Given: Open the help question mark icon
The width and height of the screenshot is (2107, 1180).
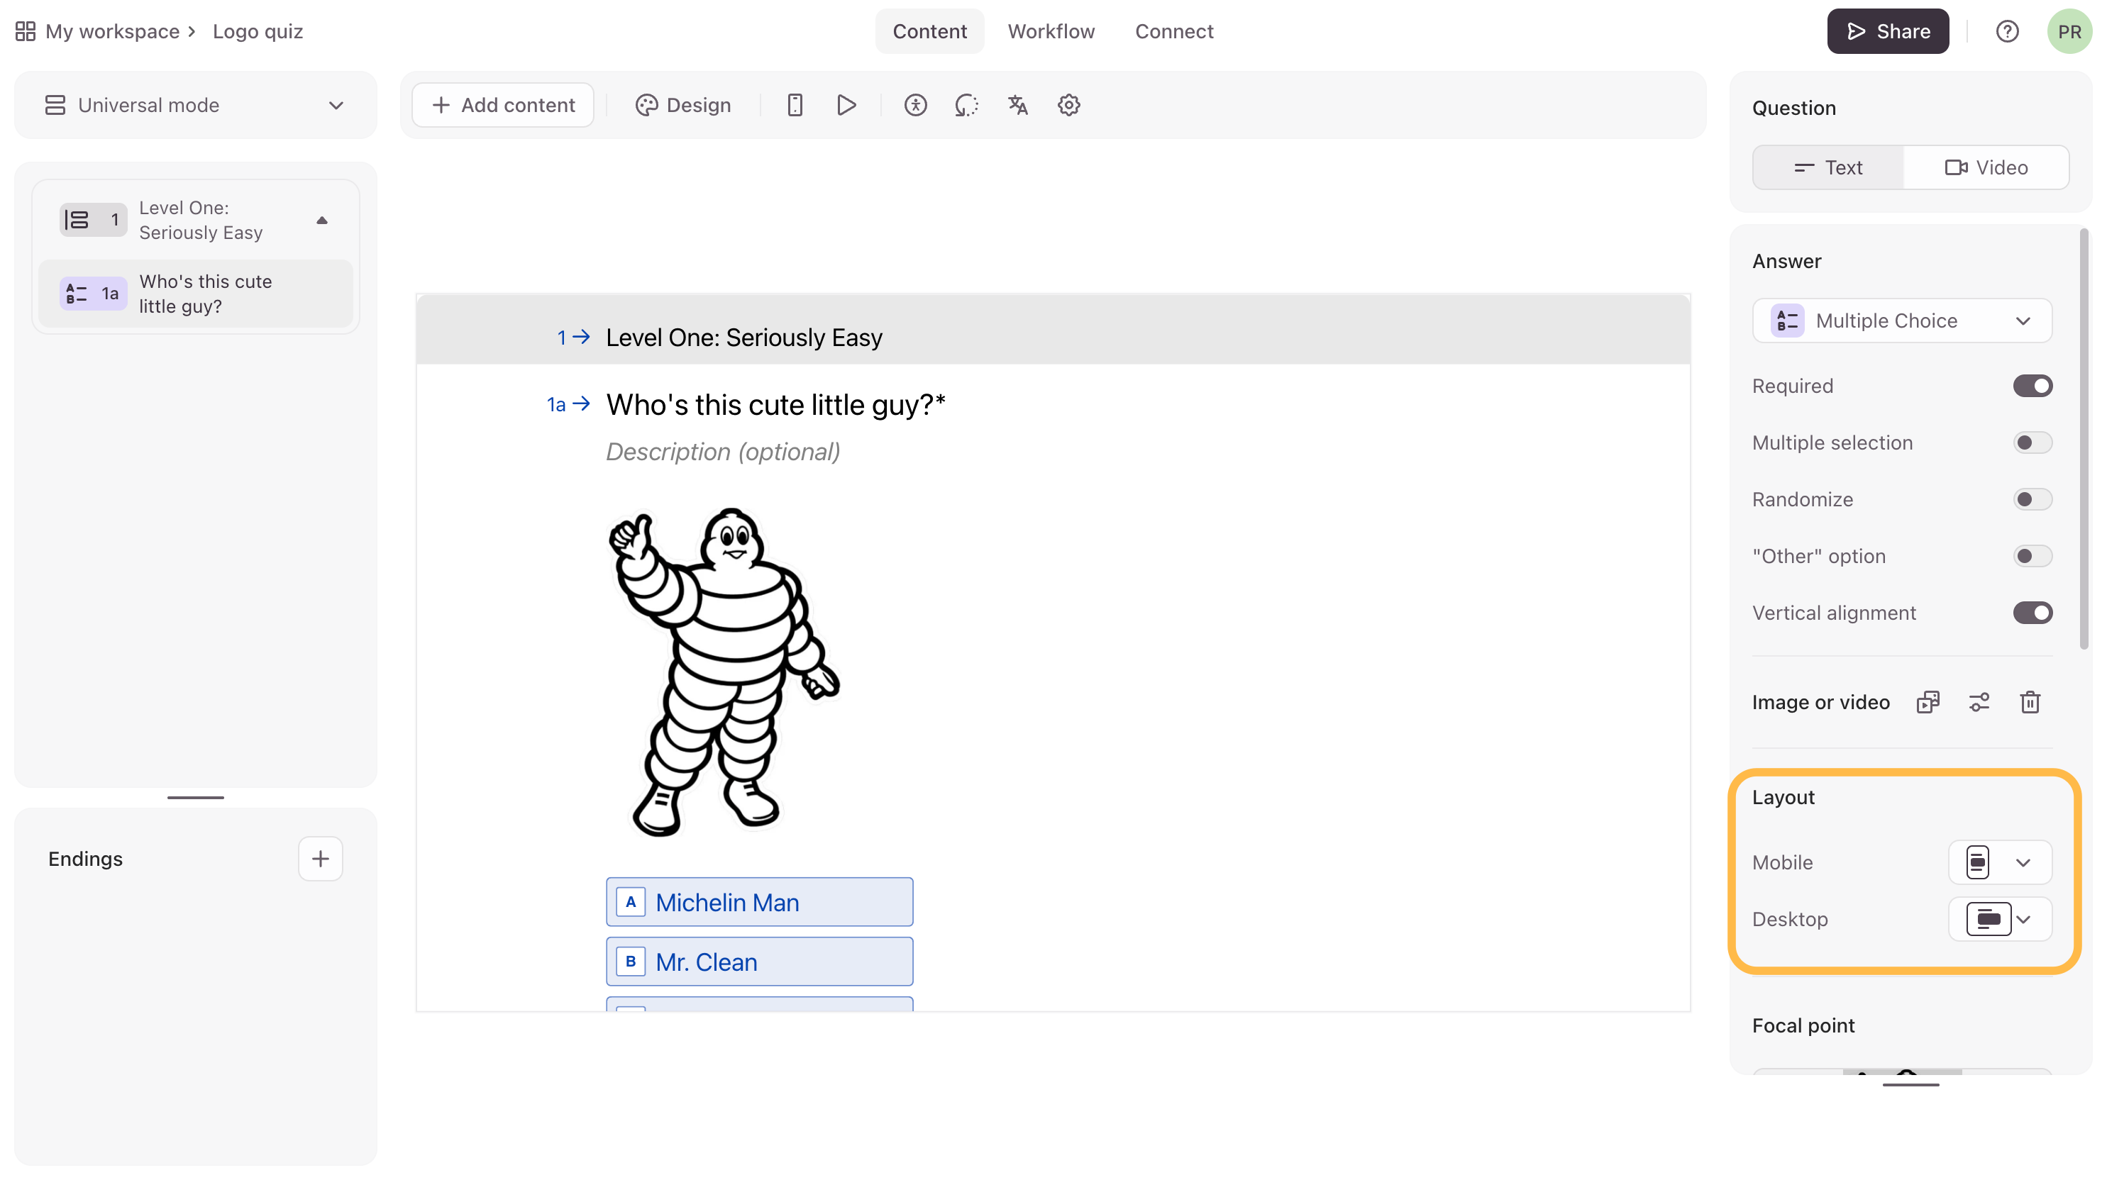Looking at the screenshot, I should [x=2007, y=31].
